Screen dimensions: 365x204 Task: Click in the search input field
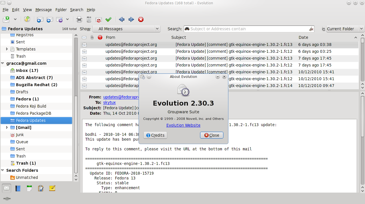(249, 29)
